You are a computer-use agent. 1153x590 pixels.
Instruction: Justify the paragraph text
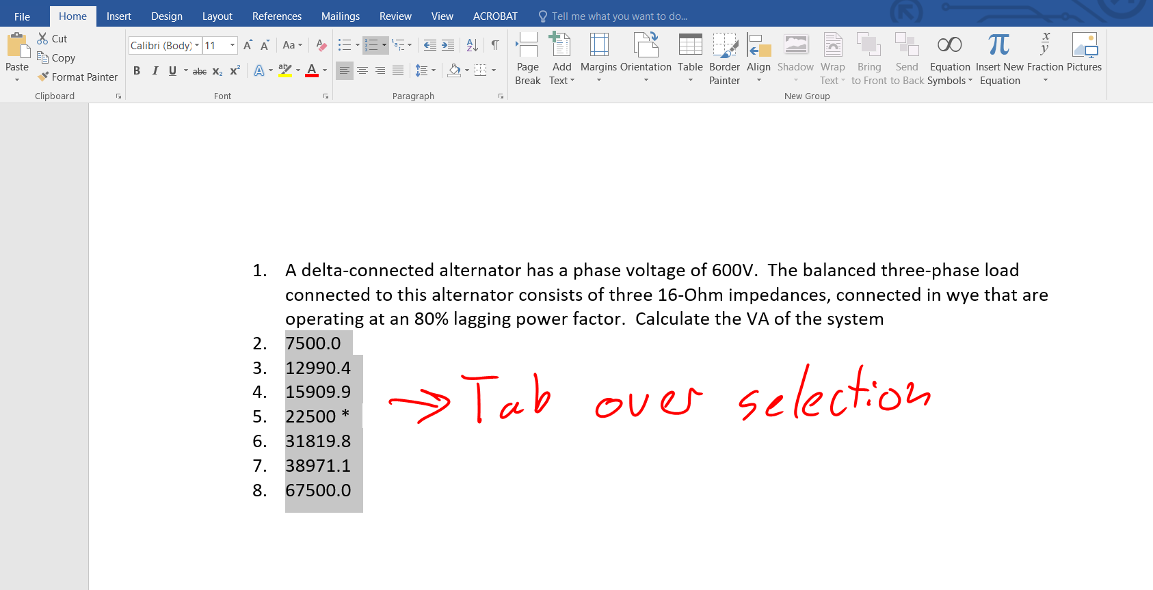point(398,70)
